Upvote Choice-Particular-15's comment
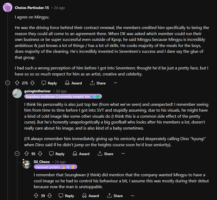This screenshot has width=217, height=200. (x=17, y=83)
